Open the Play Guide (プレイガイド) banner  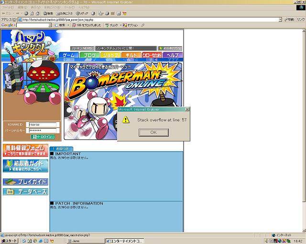pyautogui.click(x=25, y=182)
